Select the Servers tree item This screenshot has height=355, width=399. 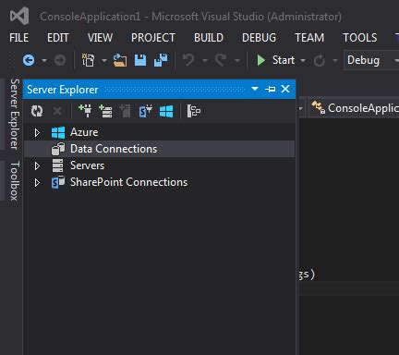[x=87, y=165]
